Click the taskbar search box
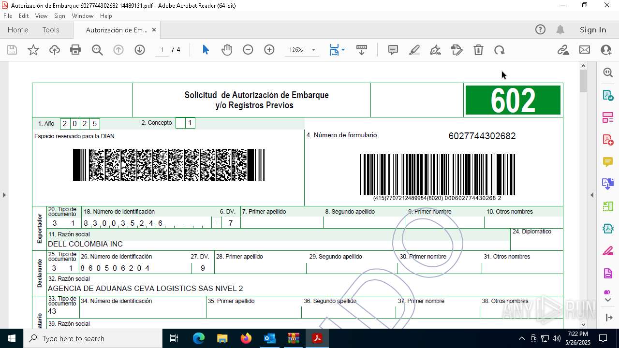619x348 pixels. point(93,338)
